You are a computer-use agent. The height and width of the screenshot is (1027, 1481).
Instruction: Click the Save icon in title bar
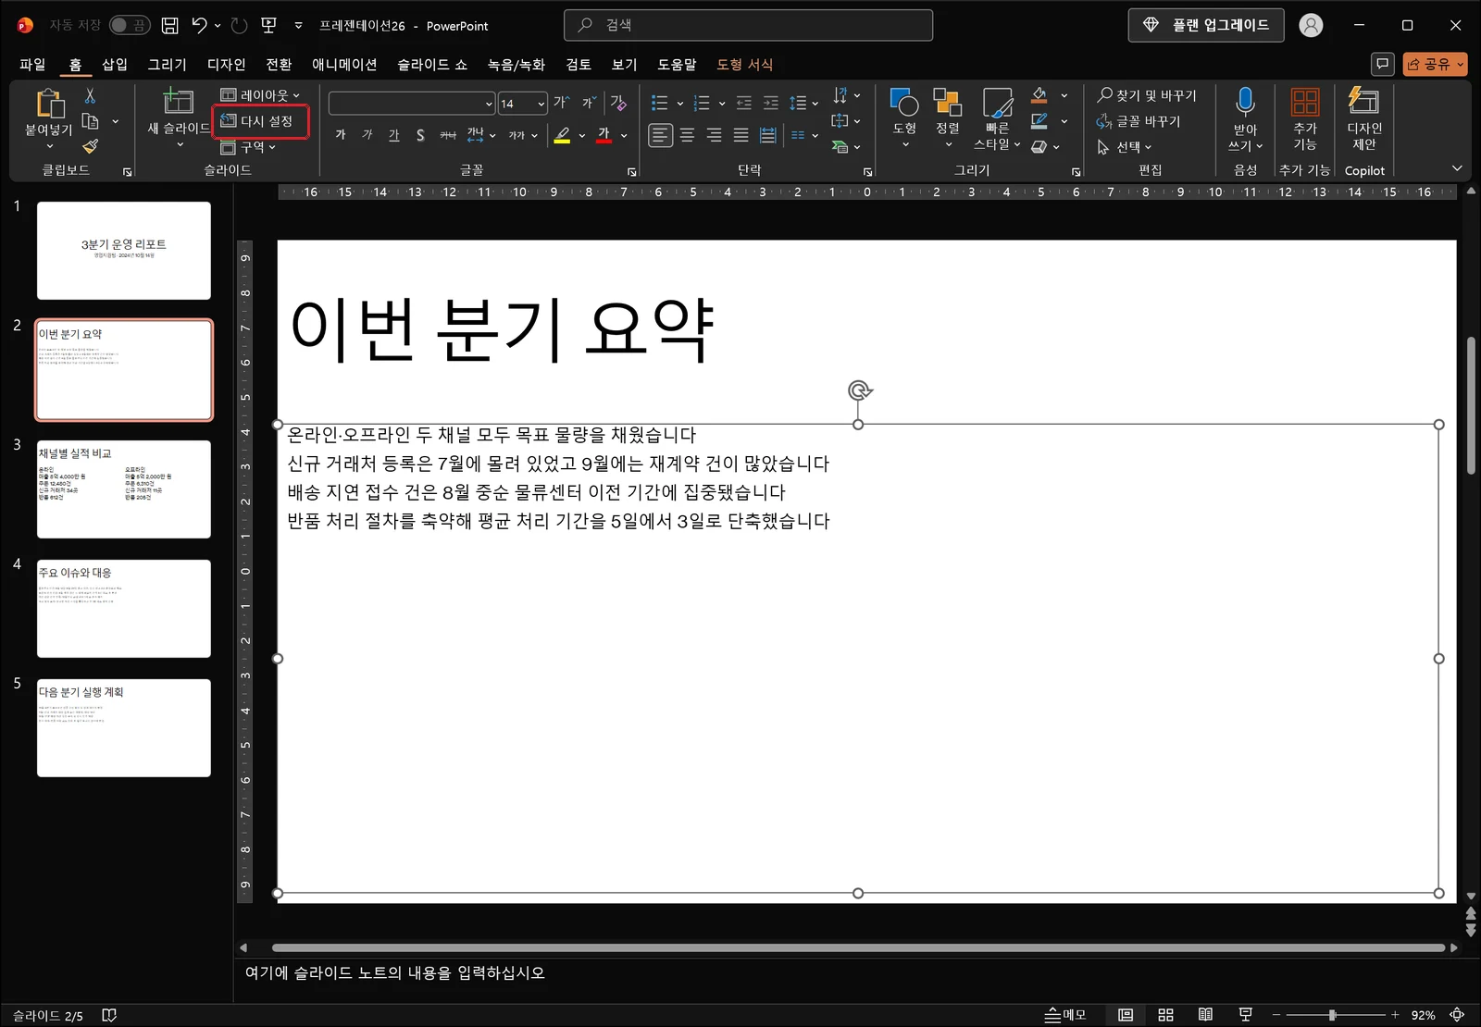(x=169, y=26)
